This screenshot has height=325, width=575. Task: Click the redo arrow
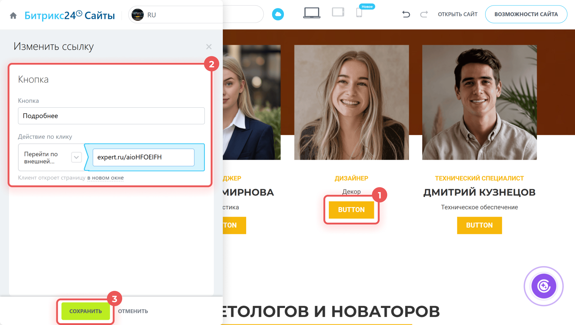pos(424,14)
